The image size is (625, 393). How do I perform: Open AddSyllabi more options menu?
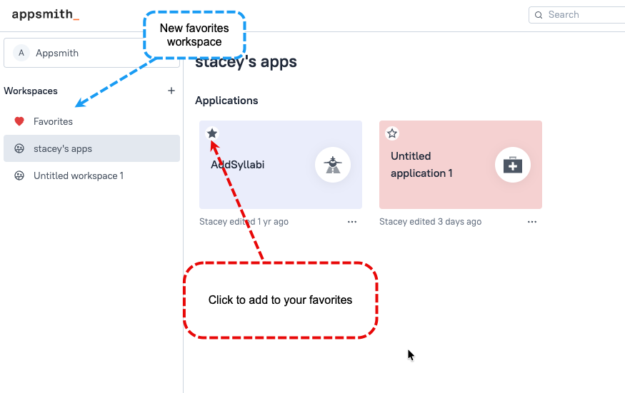tap(352, 222)
